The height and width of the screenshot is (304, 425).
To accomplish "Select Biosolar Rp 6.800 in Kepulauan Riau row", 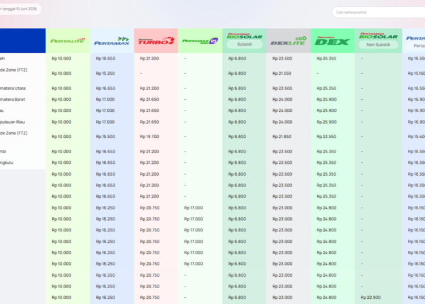I will (237, 122).
